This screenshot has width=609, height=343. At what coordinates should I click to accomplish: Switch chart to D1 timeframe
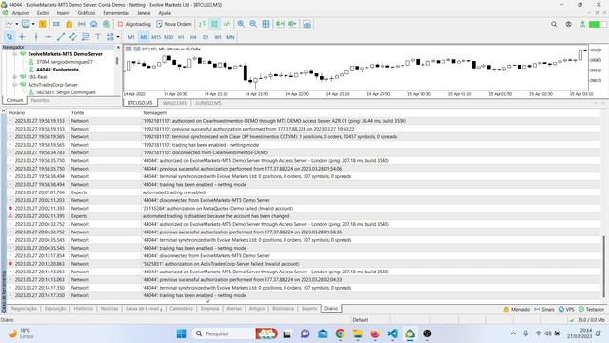click(206, 37)
